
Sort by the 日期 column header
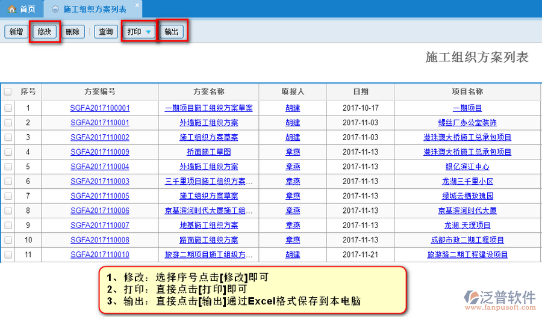pyautogui.click(x=360, y=92)
